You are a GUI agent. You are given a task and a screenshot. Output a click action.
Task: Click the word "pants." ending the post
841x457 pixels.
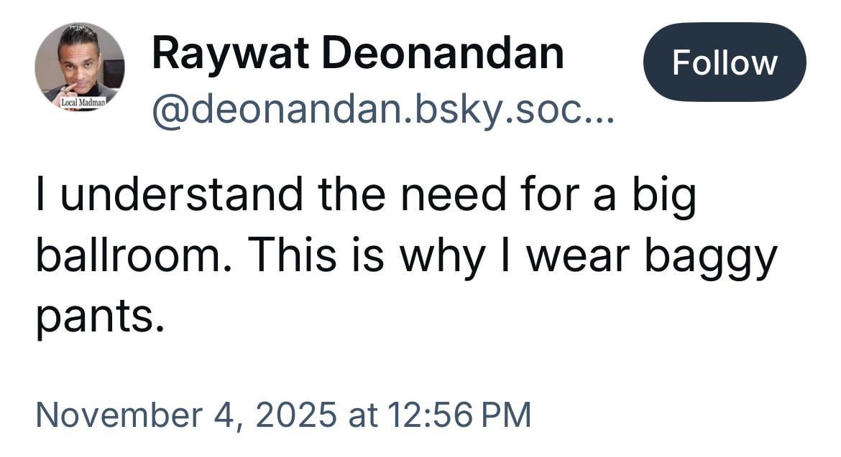click(94, 319)
